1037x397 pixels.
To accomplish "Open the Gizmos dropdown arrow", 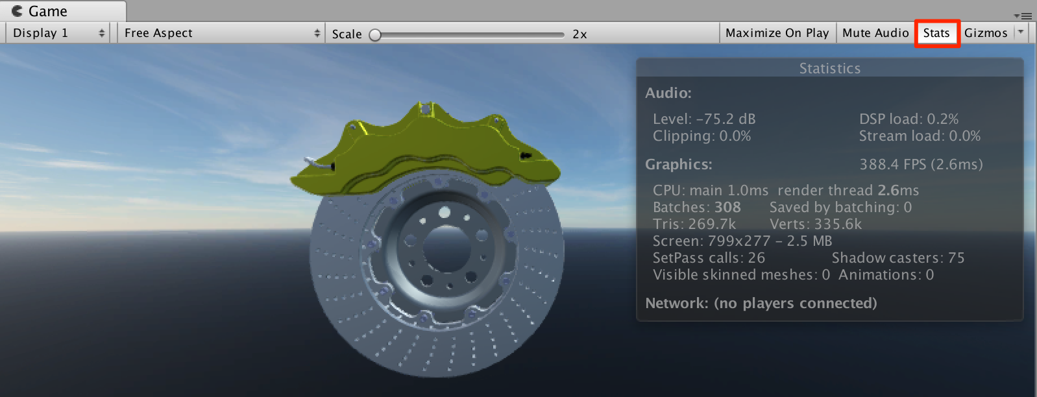I will coord(1021,32).
